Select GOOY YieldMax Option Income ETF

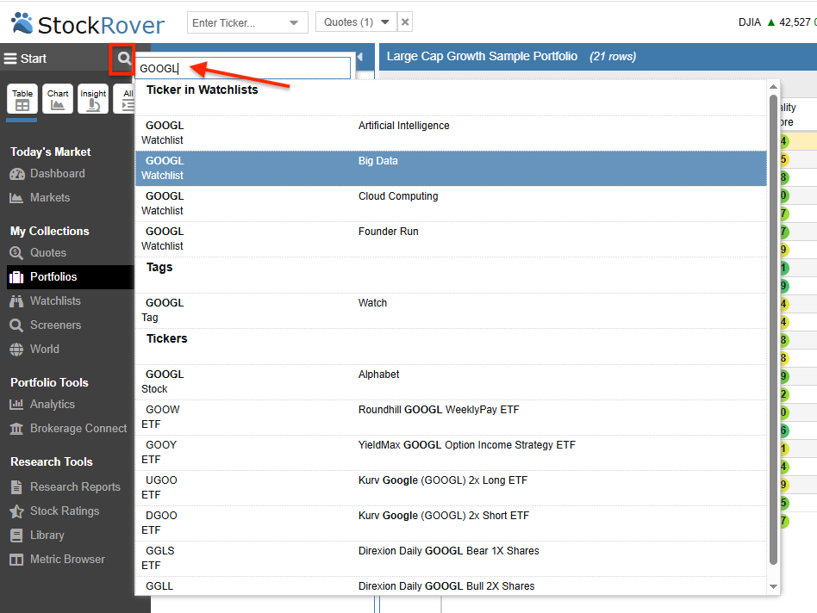point(451,452)
